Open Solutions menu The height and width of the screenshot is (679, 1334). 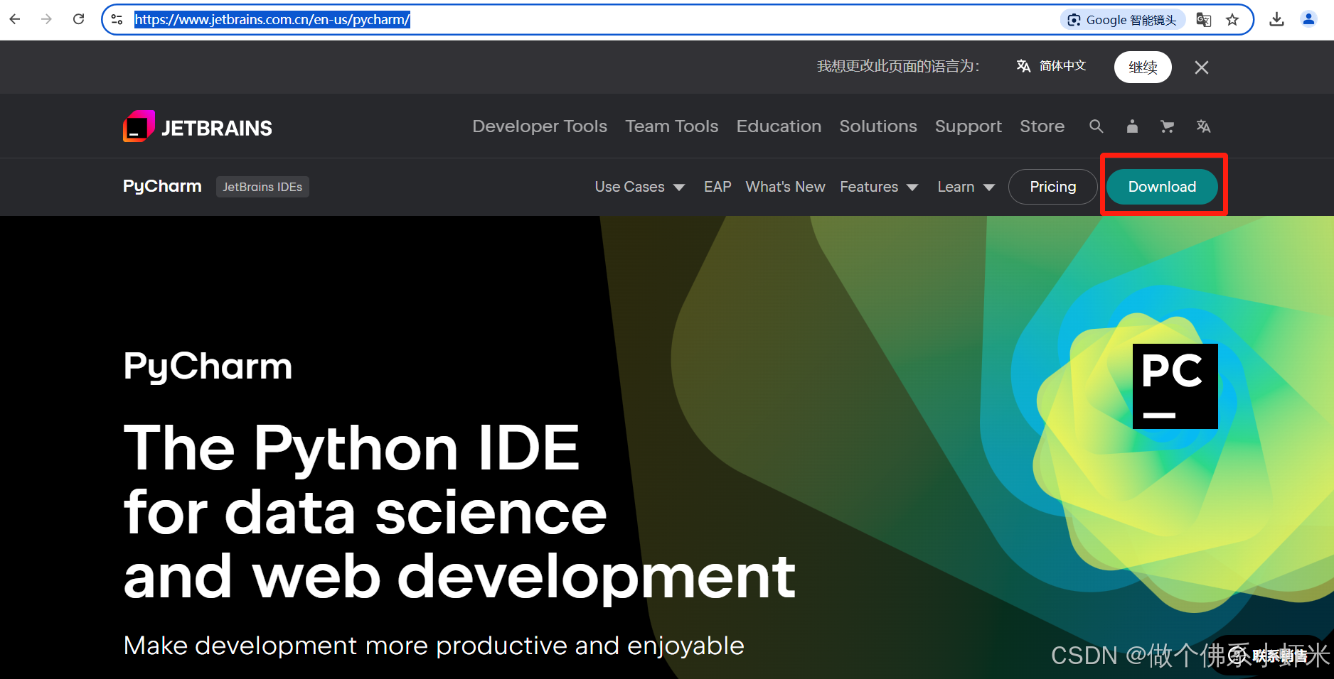(878, 126)
